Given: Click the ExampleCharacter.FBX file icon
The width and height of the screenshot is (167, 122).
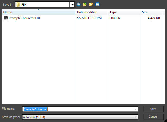Looking at the screenshot, I should pyautogui.click(x=6, y=18).
